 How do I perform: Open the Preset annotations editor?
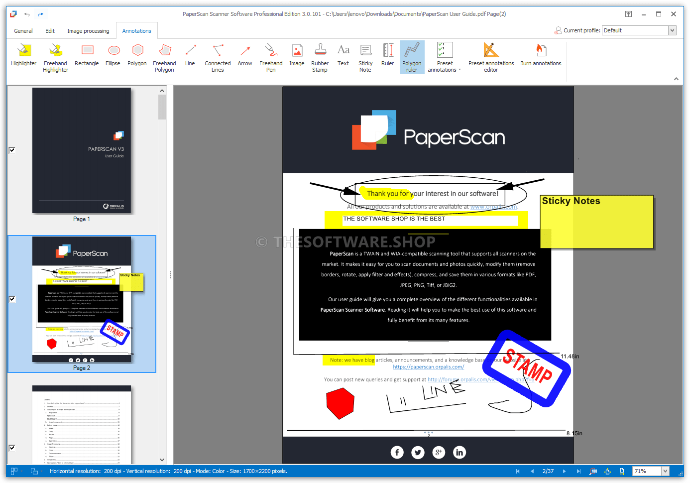[491, 57]
